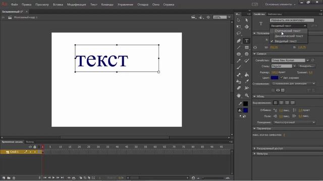The width and height of the screenshot is (323, 181).
Task: Select the Bone tool
Action: (239, 75)
